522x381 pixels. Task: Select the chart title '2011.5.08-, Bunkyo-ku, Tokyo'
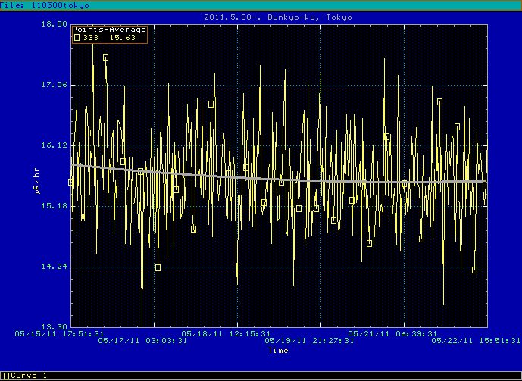(278, 17)
